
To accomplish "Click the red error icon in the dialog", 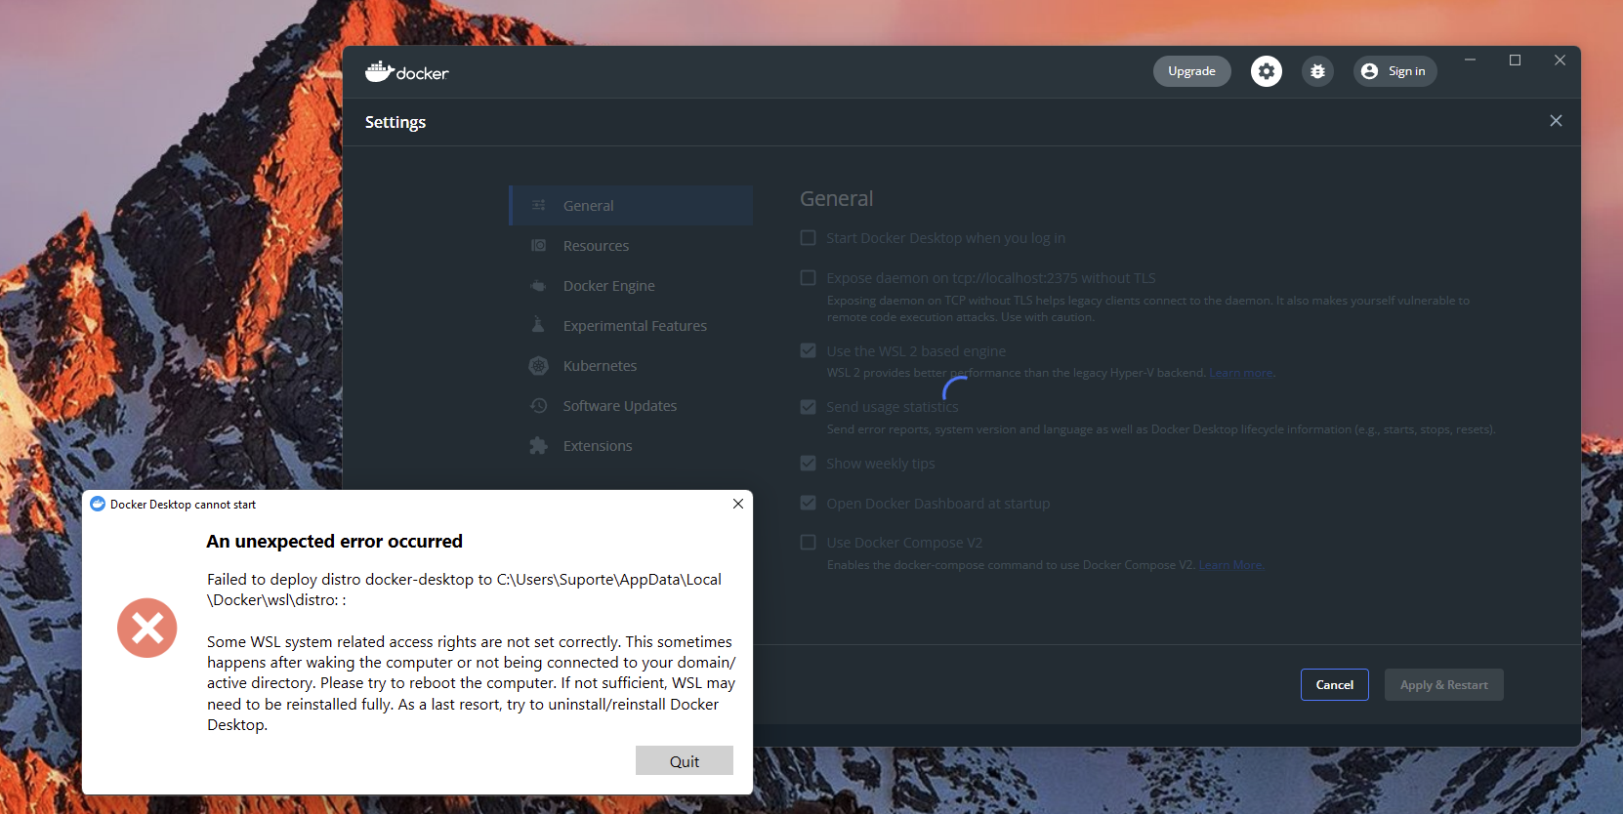I will click(x=147, y=628).
